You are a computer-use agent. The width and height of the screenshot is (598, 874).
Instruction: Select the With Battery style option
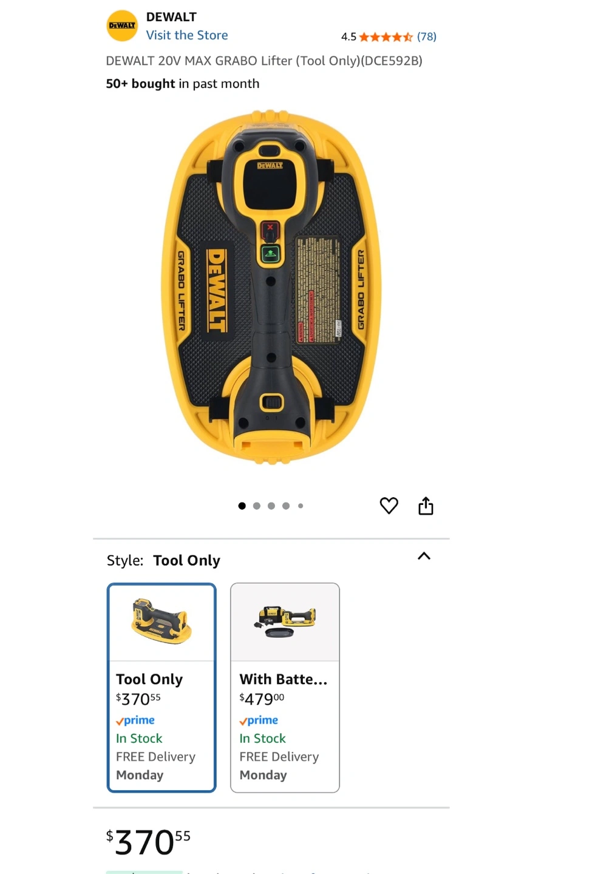pyautogui.click(x=285, y=688)
